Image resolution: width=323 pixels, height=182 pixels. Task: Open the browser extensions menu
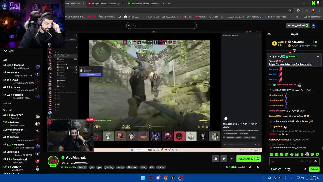click(298, 11)
